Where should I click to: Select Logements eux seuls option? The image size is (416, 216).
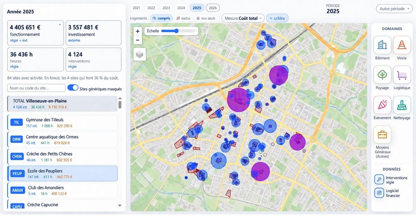tap(206, 18)
